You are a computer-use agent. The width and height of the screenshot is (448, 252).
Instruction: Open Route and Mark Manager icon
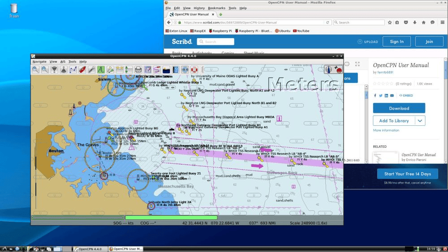pyautogui.click(x=148, y=69)
